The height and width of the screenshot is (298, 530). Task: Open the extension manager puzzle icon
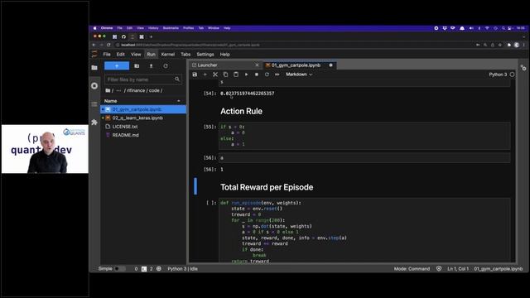[x=94, y=123]
